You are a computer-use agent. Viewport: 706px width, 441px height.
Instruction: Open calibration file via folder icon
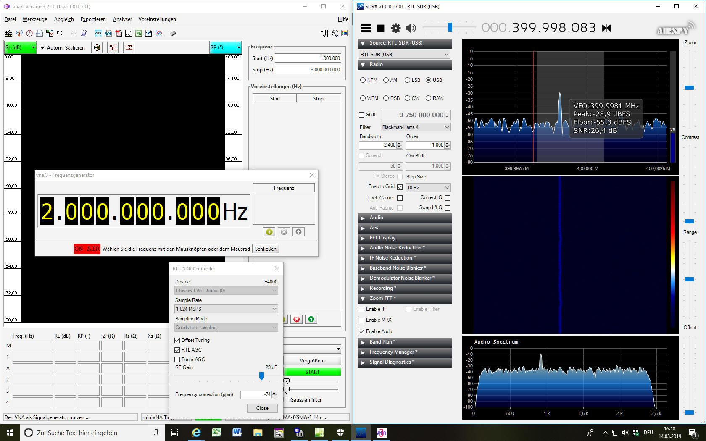point(84,33)
